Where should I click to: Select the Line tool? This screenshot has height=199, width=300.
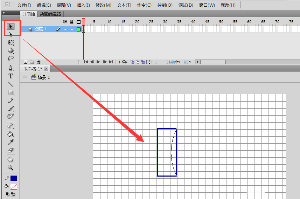(11, 84)
